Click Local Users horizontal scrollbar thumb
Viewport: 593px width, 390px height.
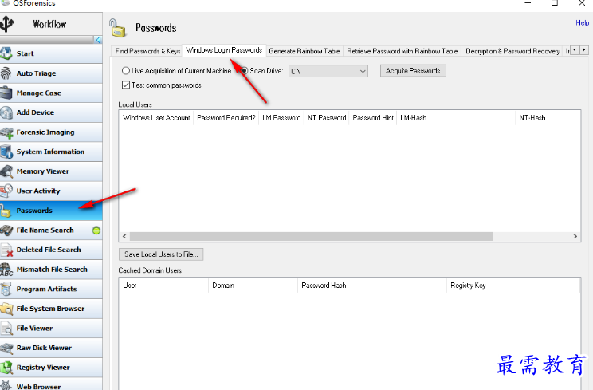coord(312,236)
